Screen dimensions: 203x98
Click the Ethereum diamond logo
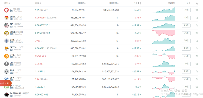click(x=7, y=41)
